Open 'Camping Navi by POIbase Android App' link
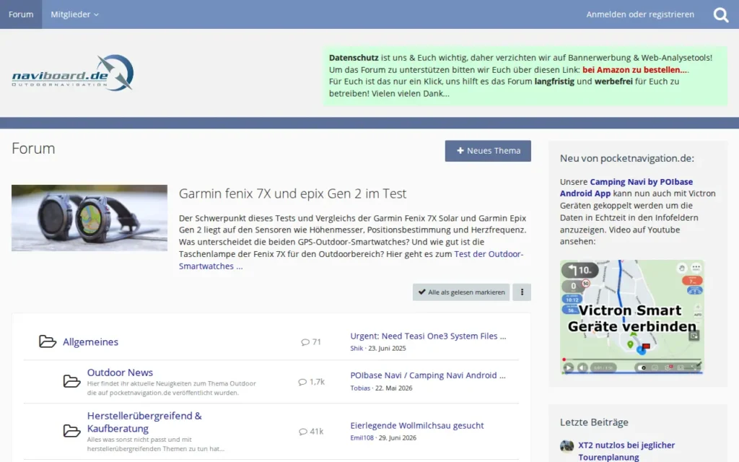The image size is (739, 462). pos(626,188)
